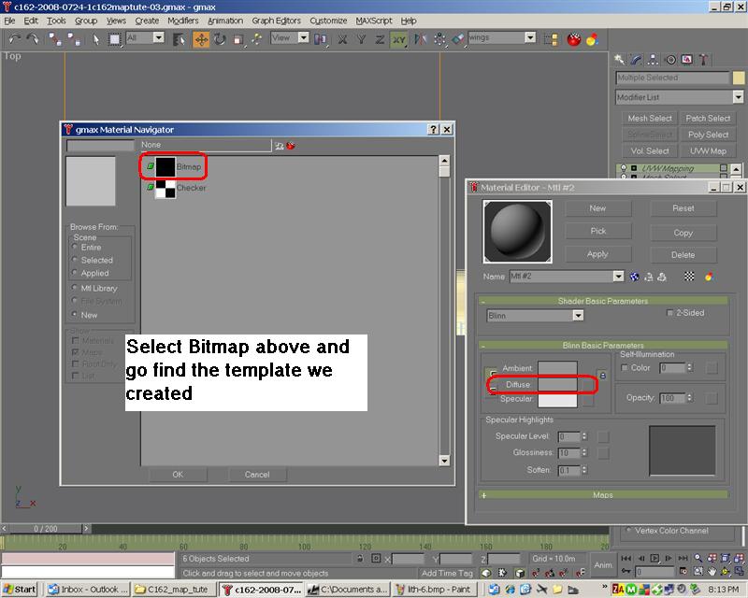Click Apply in Material Editor
Image resolution: width=748 pixels, height=598 pixels.
(597, 254)
